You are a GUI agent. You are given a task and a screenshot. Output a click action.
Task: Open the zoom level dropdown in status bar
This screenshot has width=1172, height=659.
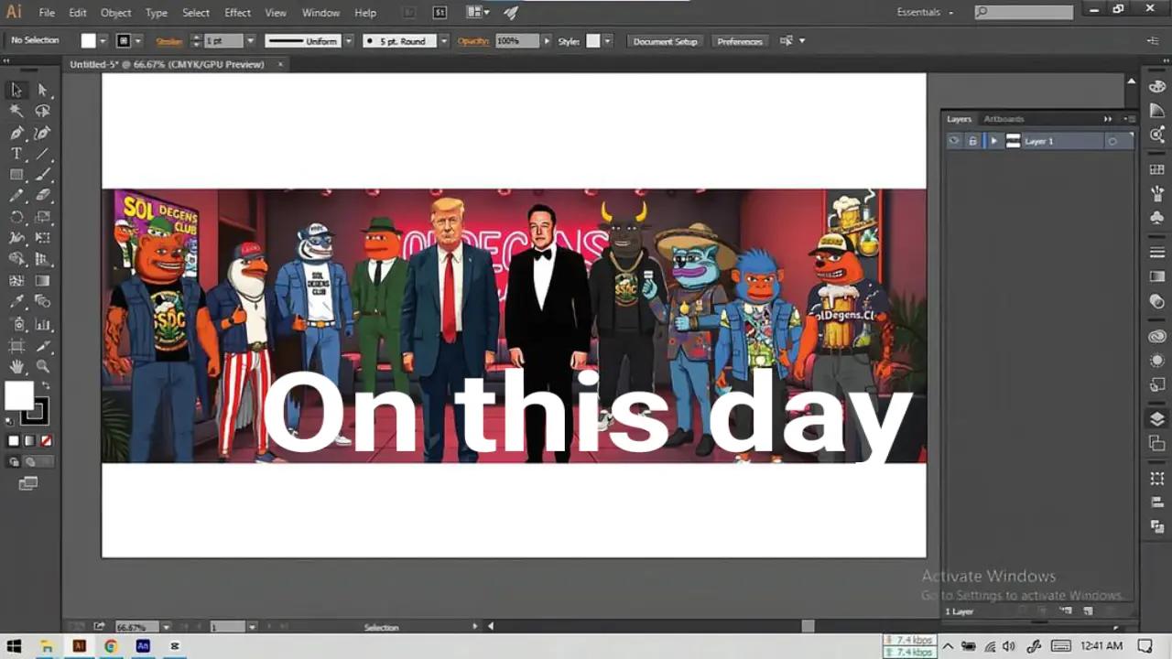166,627
